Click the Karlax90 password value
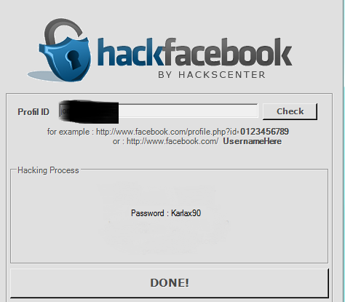The height and width of the screenshot is (302, 345). 186,213
